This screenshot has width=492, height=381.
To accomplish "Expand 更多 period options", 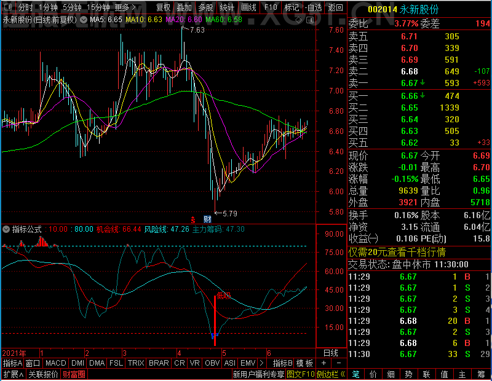I will 125,7.
